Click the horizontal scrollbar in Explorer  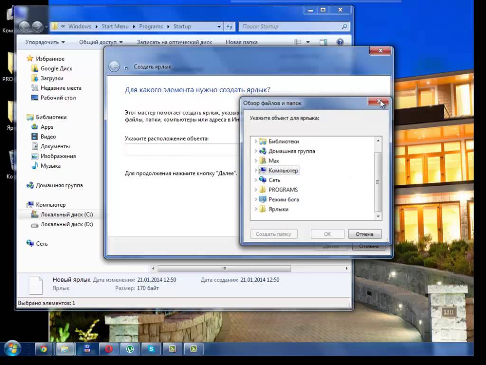click(x=224, y=269)
